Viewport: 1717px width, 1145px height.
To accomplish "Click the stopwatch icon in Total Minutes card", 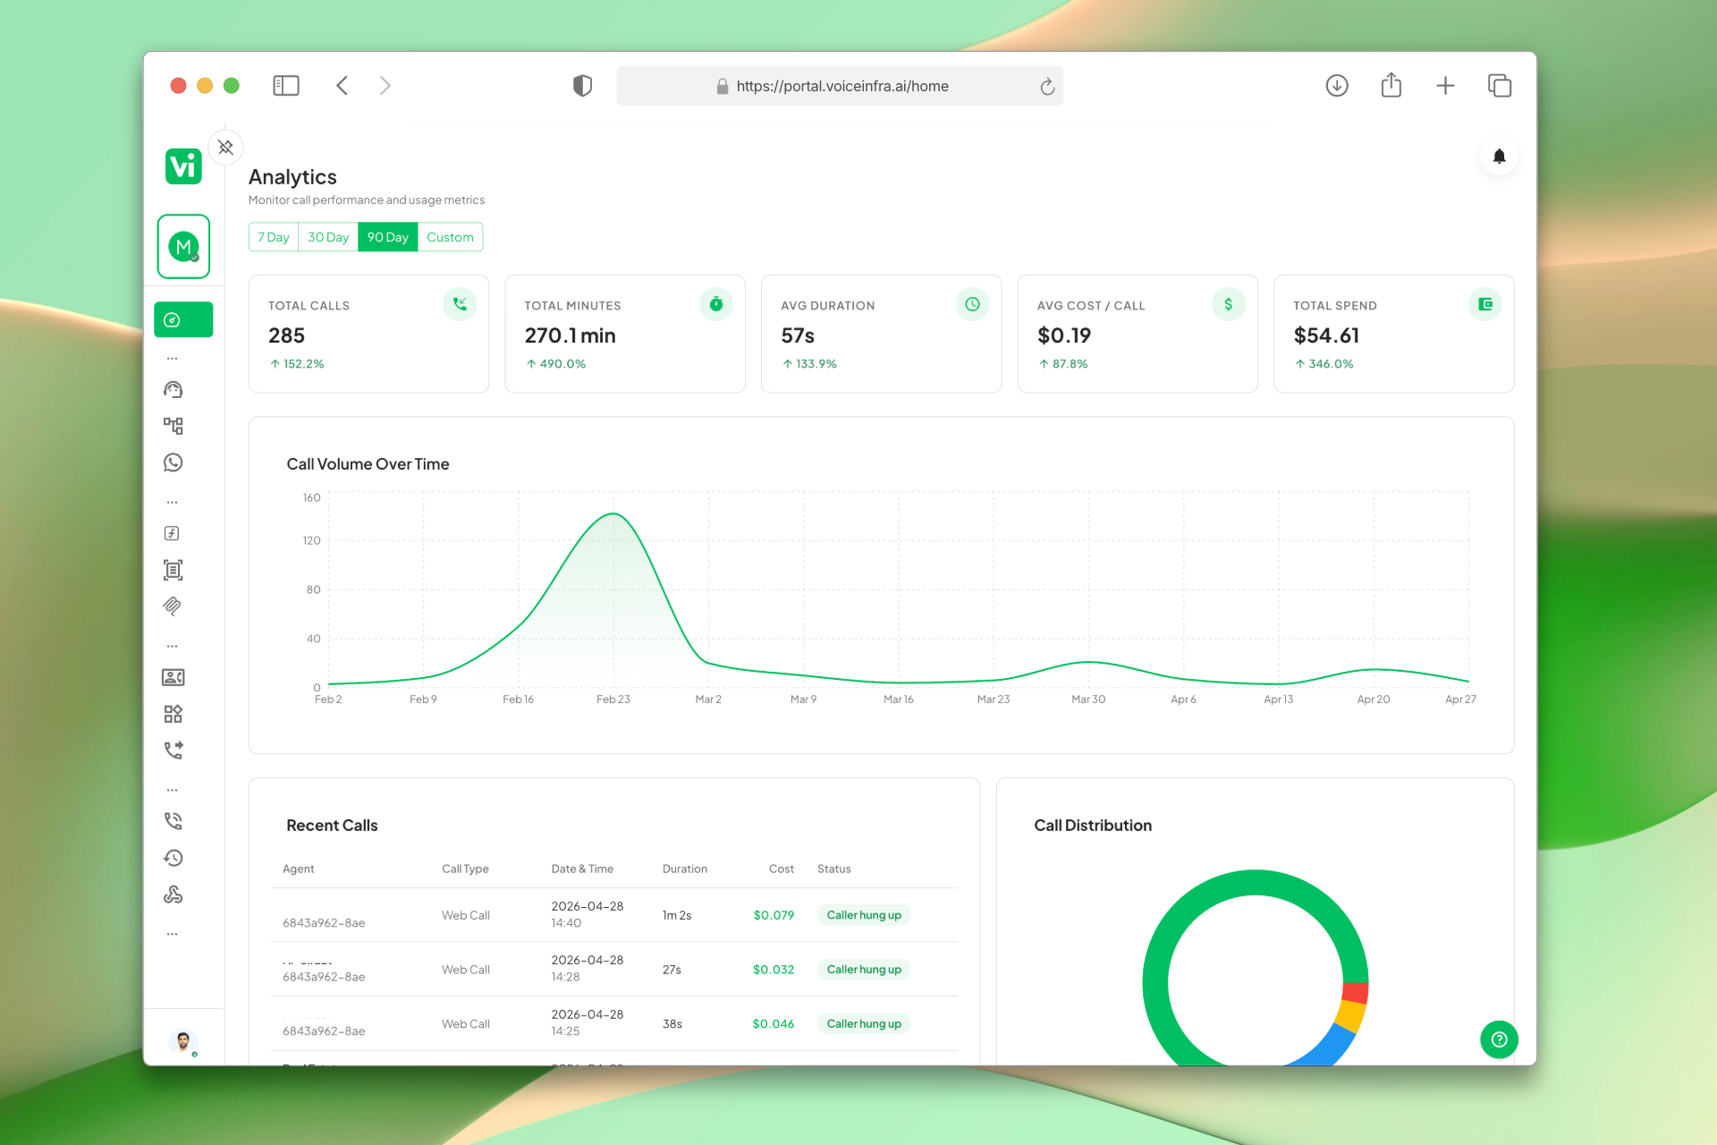I will point(716,304).
